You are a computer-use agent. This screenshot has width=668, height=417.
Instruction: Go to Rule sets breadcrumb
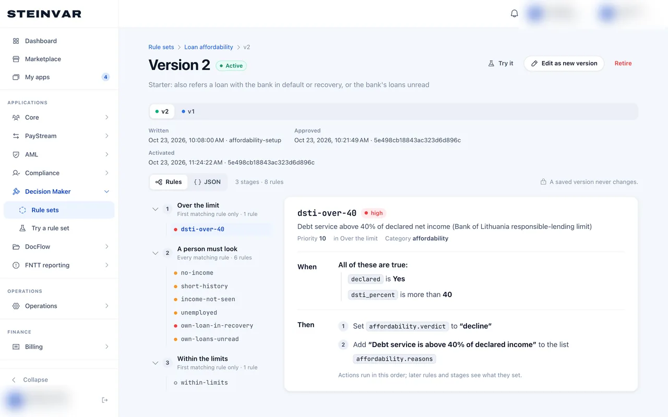point(161,47)
